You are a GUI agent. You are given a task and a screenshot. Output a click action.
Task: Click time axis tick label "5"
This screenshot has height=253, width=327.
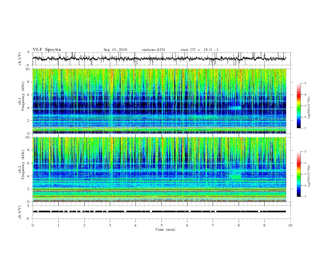click(x=161, y=225)
